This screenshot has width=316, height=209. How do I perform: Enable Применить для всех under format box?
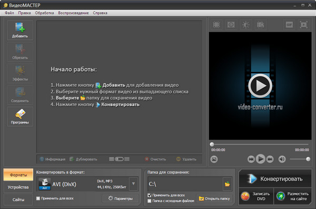click(x=38, y=198)
